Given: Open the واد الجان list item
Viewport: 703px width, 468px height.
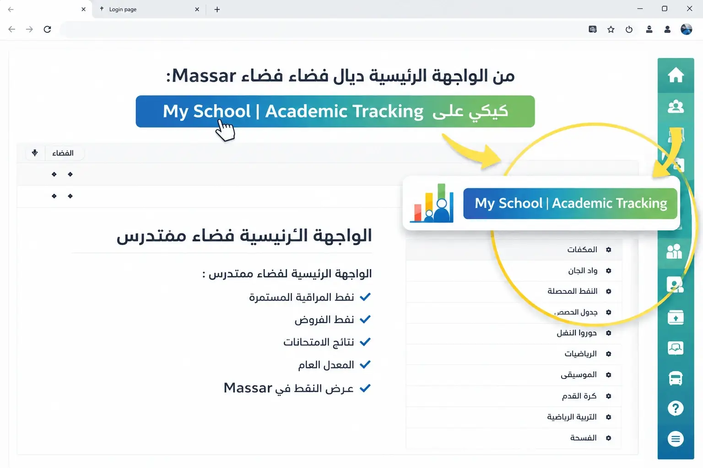Looking at the screenshot, I should coord(514,271).
